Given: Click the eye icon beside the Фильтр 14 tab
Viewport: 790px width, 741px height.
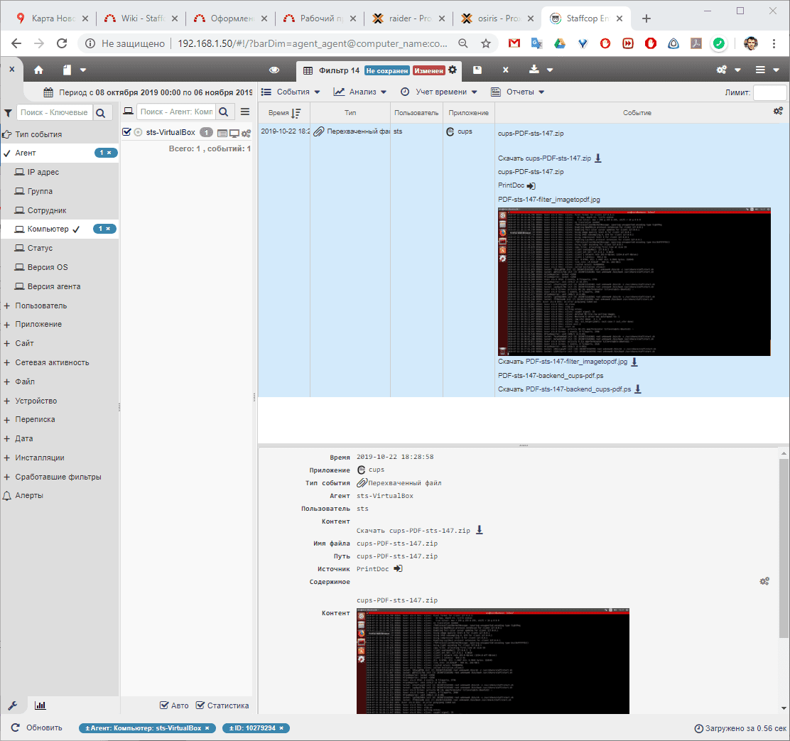Looking at the screenshot, I should (274, 70).
